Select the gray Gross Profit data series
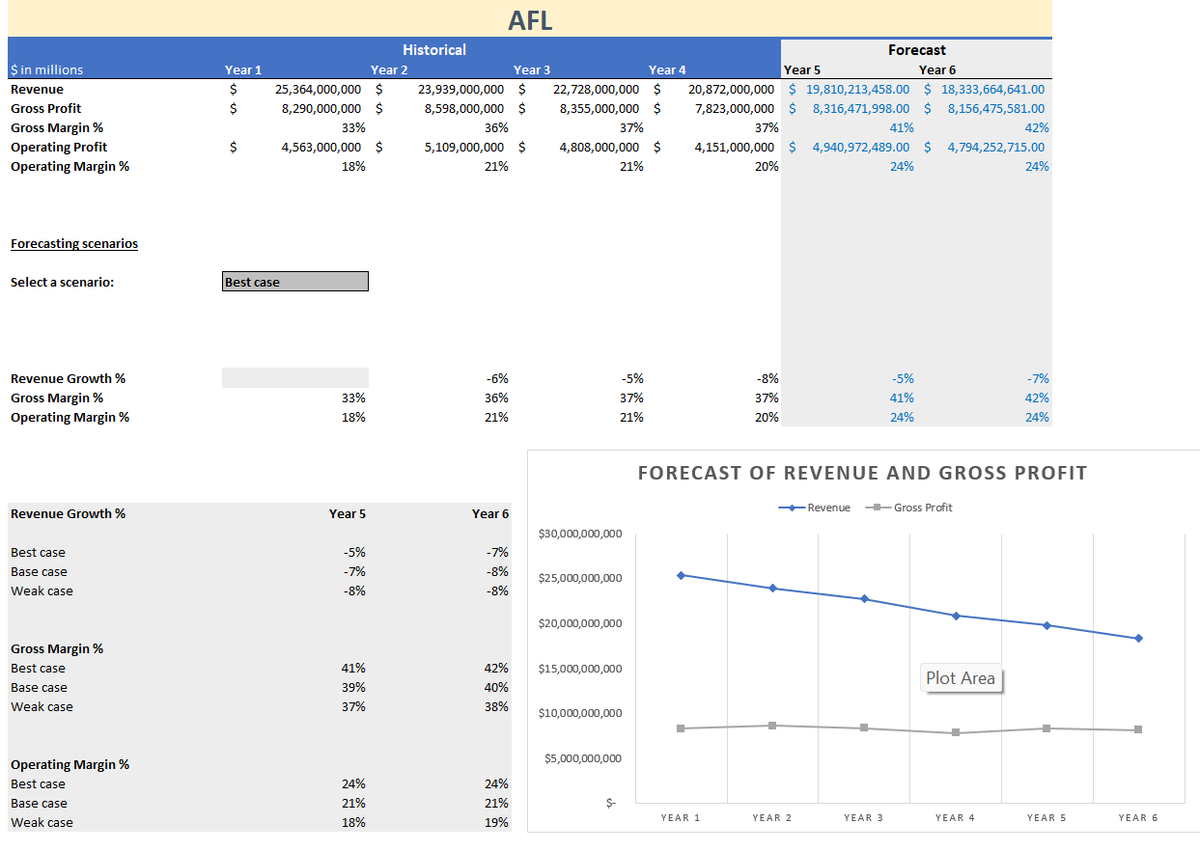 (x=821, y=726)
